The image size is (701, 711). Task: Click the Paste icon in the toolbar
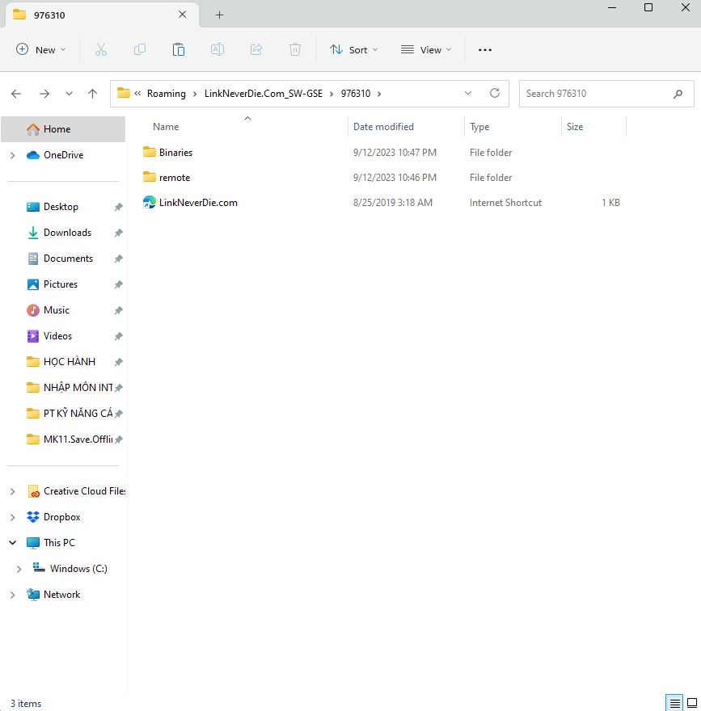click(x=178, y=49)
